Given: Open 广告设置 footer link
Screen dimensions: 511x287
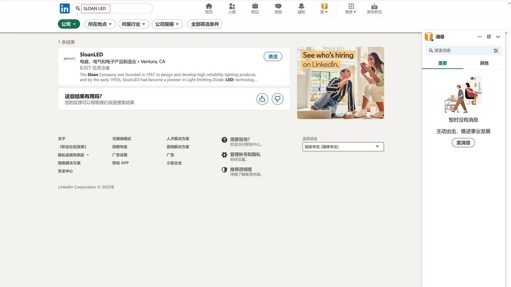Looking at the screenshot, I should [x=120, y=155].
